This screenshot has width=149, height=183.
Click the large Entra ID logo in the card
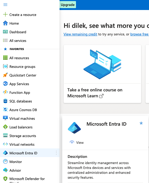pyautogui.click(x=74, y=128)
